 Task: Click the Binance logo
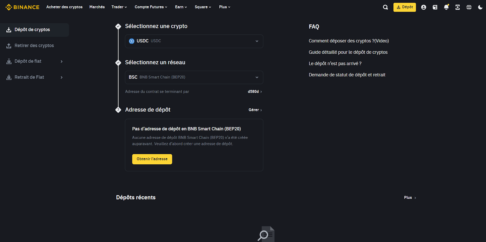point(22,7)
